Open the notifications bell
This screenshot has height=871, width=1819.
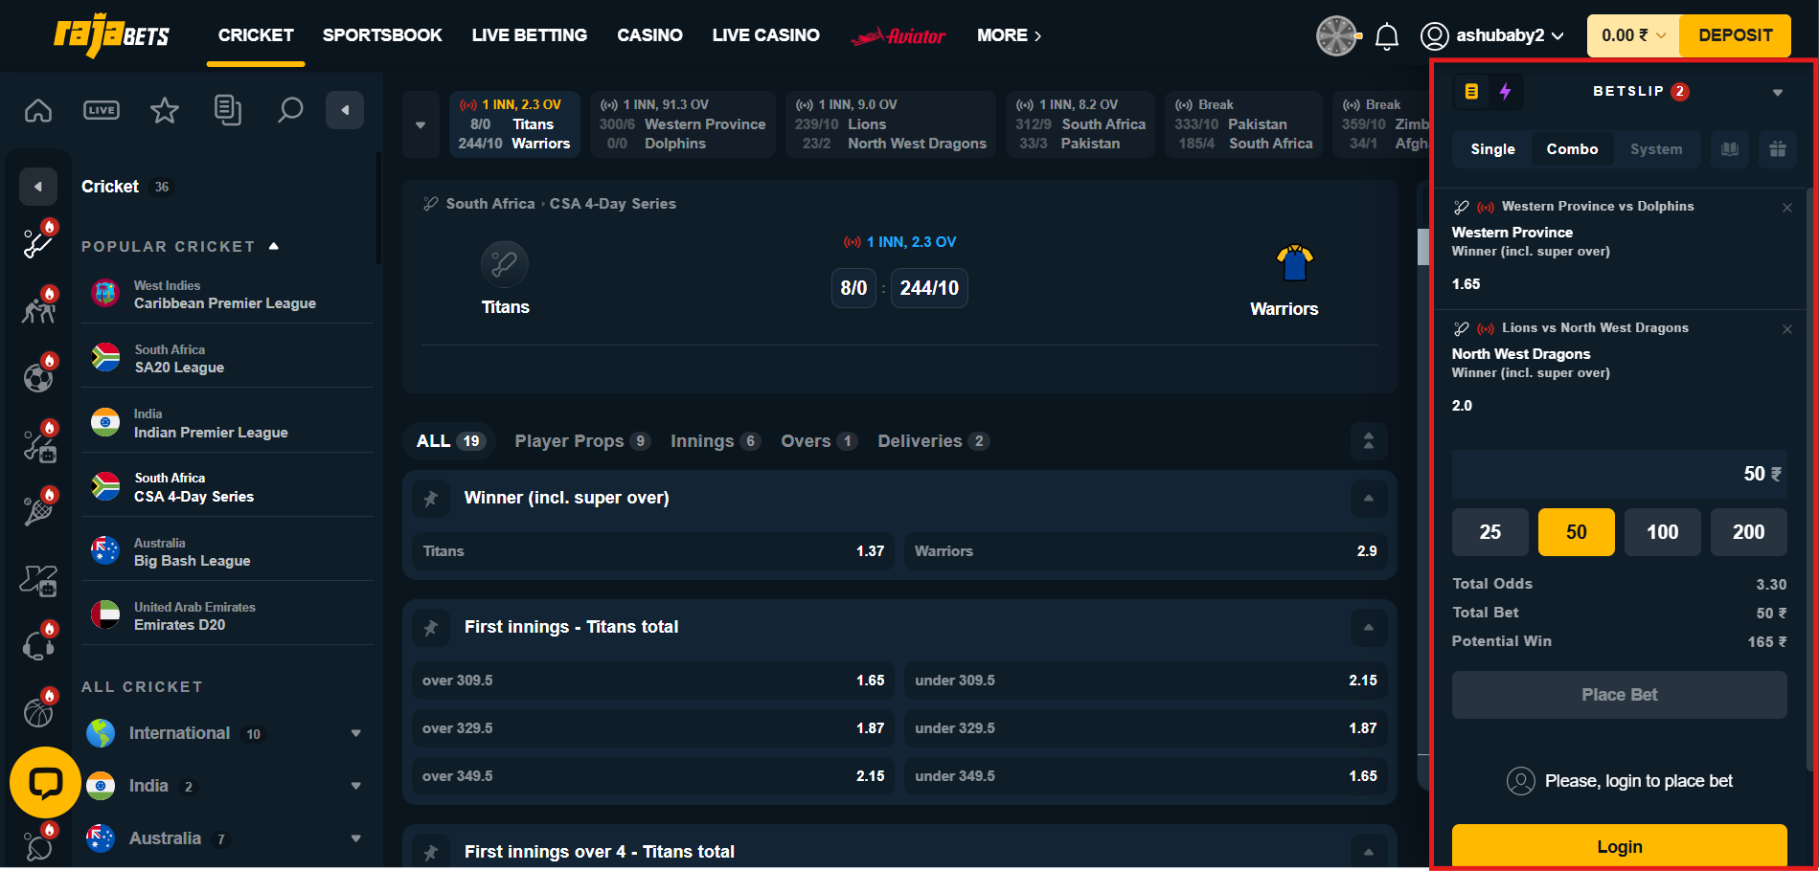pos(1386,36)
